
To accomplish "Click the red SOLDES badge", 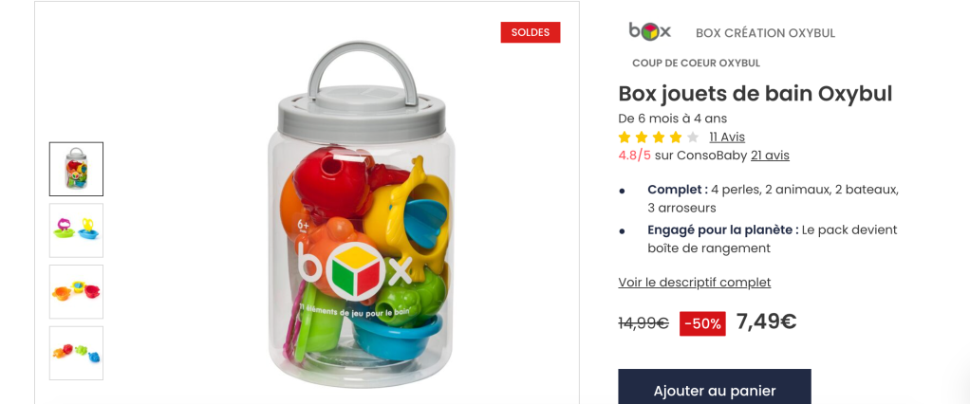I will 531,32.
